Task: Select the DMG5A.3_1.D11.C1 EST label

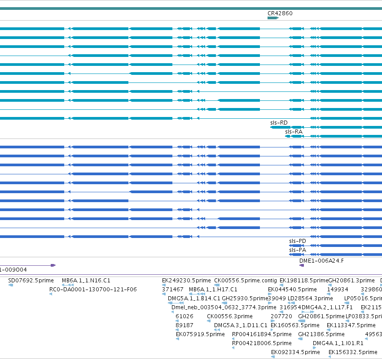Action: [x=241, y=326]
